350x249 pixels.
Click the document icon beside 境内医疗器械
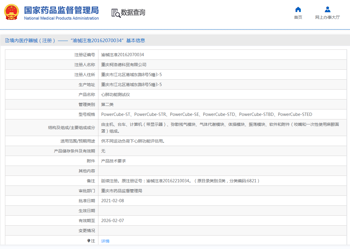tap(7, 41)
